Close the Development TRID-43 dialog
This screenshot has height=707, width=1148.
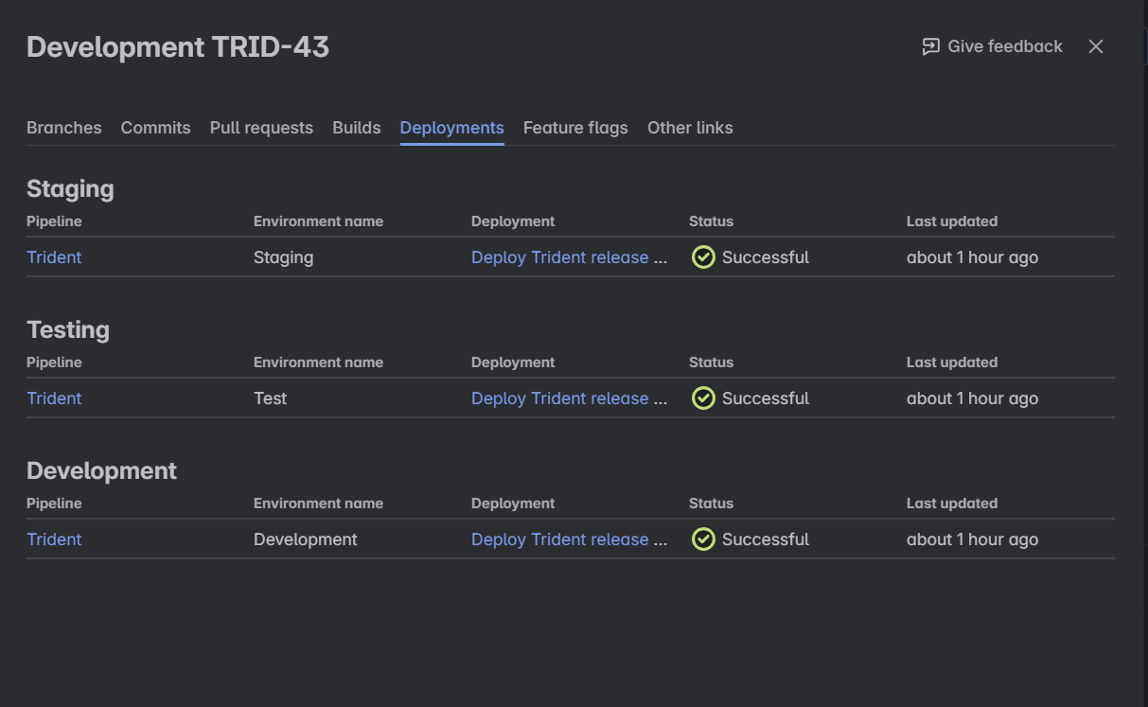pos(1095,45)
